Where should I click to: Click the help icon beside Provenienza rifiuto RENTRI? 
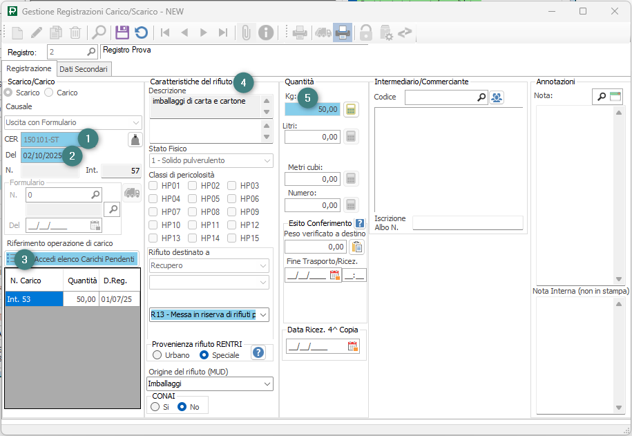point(258,352)
